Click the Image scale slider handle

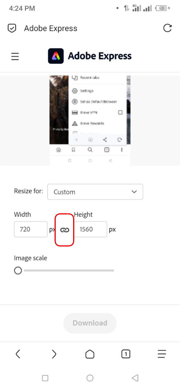point(18,271)
